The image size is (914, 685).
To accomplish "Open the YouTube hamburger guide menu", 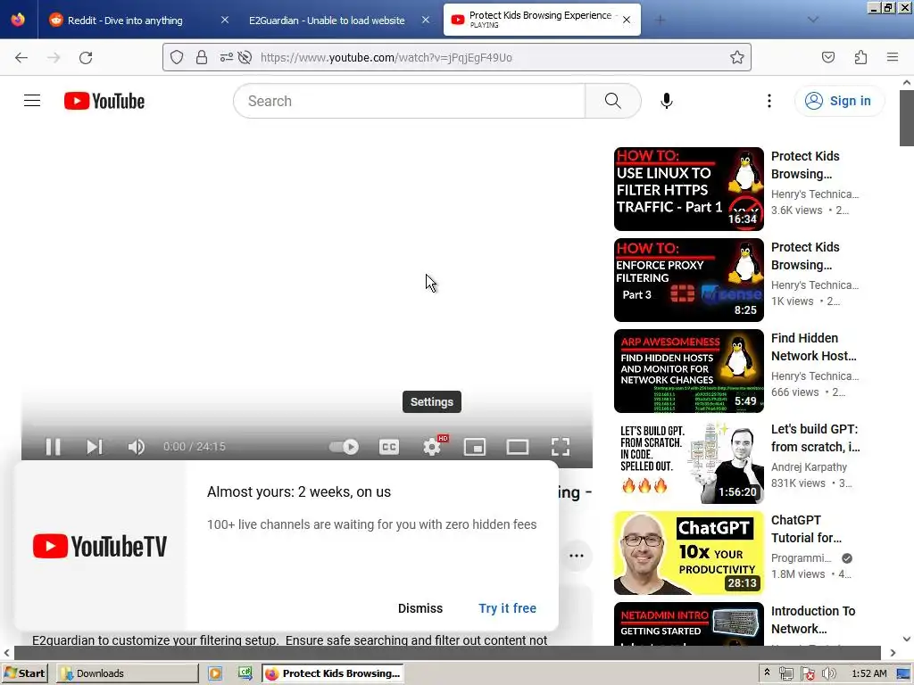I will click(32, 101).
